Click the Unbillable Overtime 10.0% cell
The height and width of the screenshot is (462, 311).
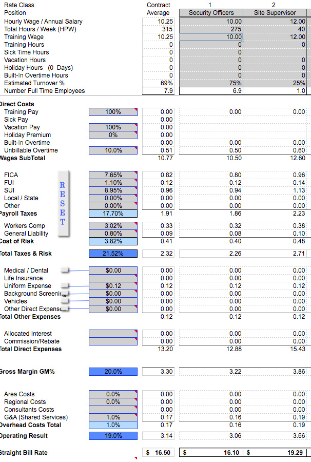pyautogui.click(x=113, y=150)
